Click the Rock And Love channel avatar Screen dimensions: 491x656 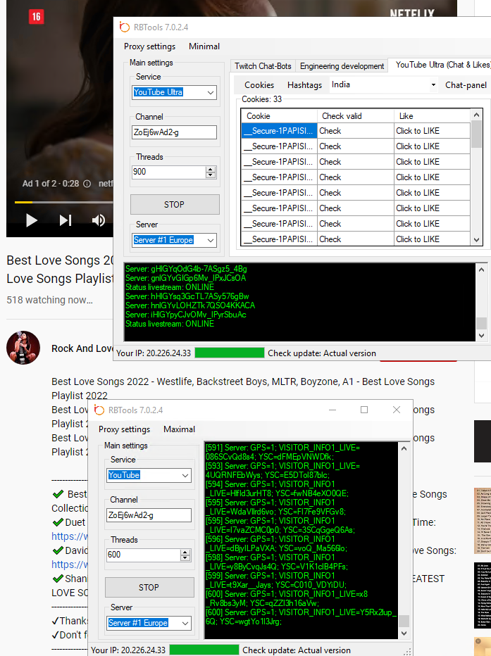point(23,348)
